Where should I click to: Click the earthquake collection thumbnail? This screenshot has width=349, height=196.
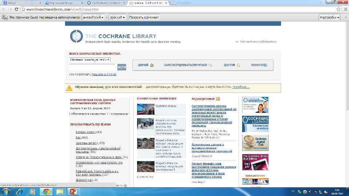click(x=145, y=167)
